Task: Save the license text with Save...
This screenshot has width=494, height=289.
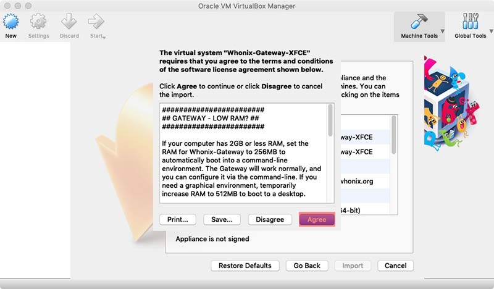Action: tap(222, 219)
